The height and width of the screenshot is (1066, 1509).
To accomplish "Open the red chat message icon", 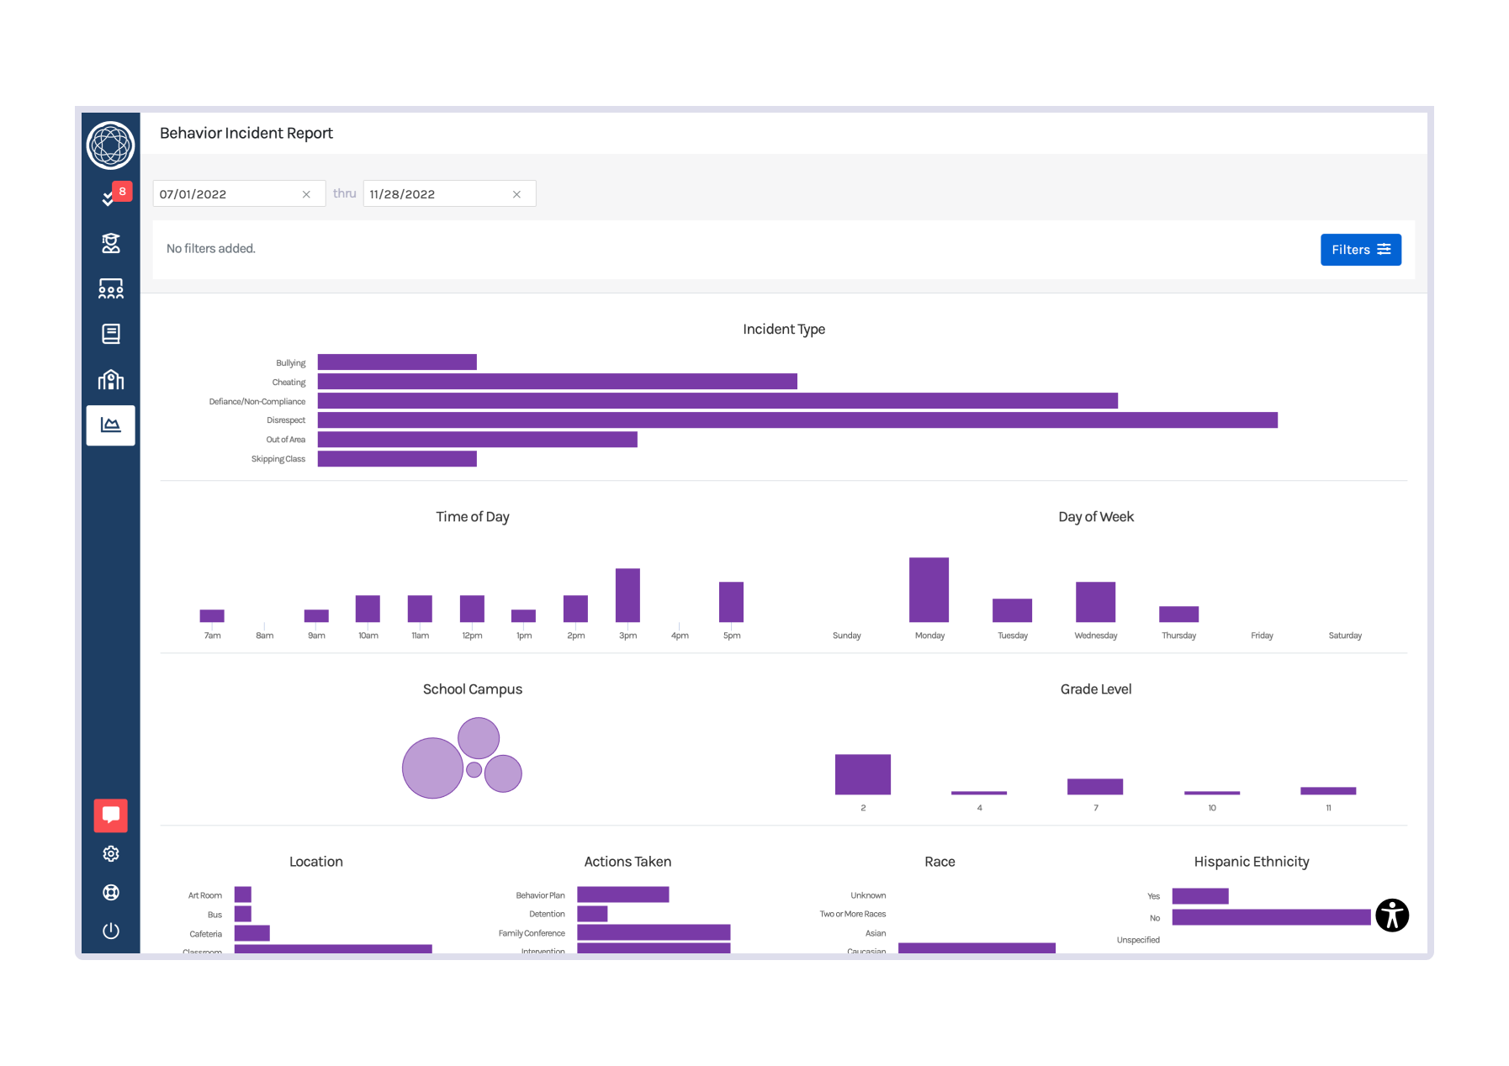I will (110, 815).
